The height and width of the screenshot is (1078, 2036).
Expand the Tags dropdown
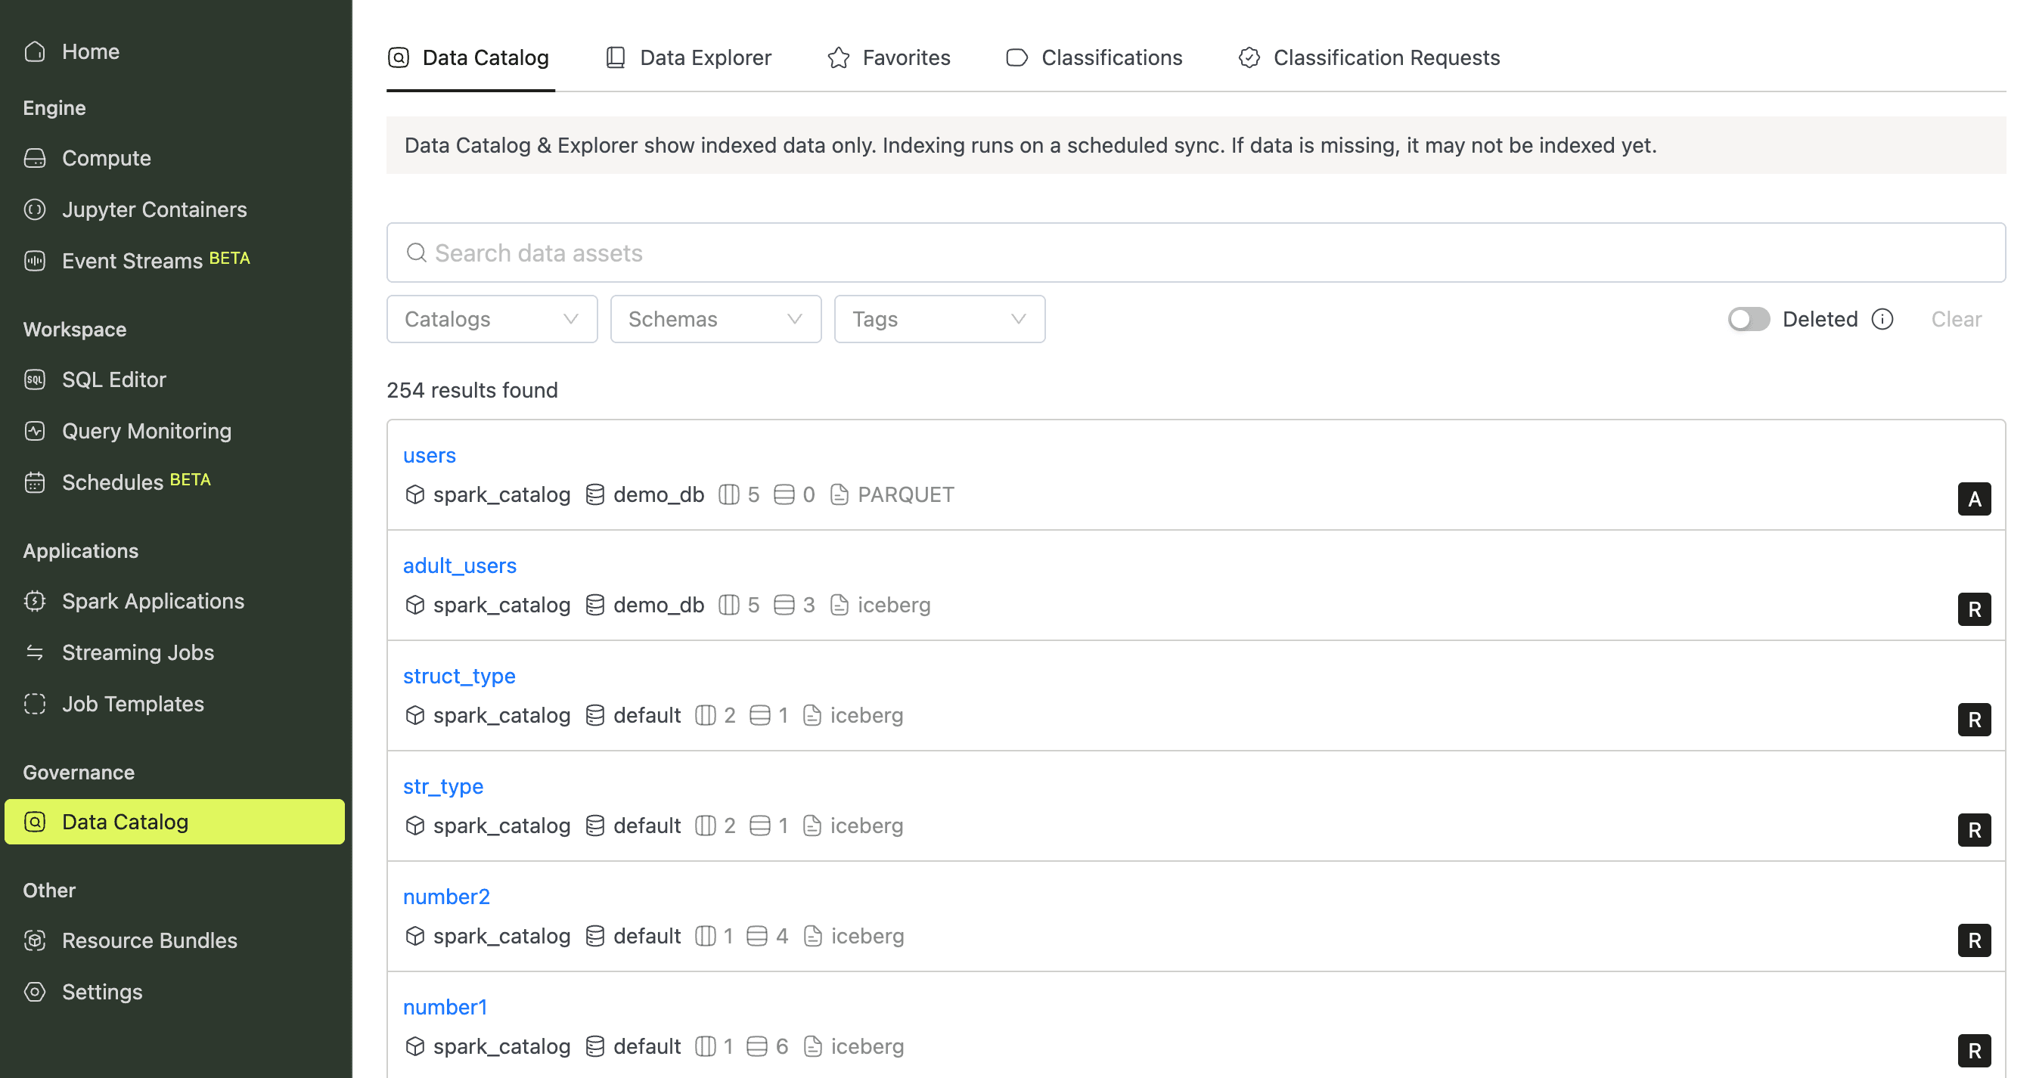click(939, 319)
